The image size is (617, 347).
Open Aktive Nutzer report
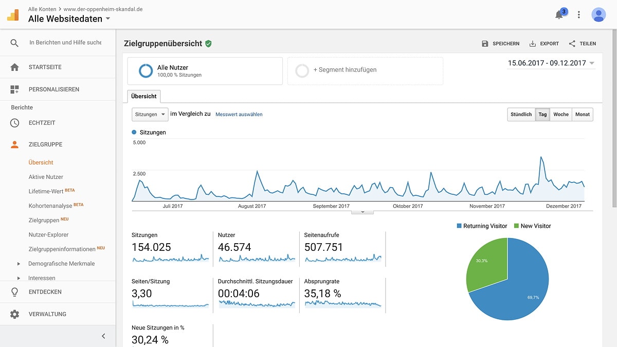[46, 177]
